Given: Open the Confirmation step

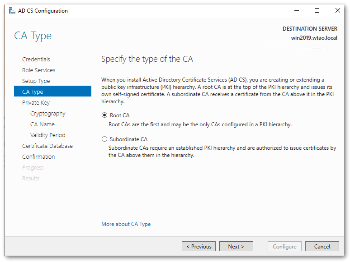Looking at the screenshot, I should point(38,157).
